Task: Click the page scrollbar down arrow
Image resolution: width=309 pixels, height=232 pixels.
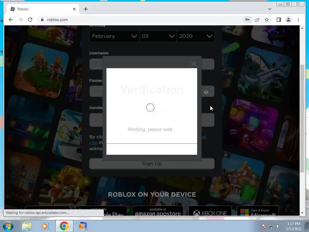Action: click(302, 213)
